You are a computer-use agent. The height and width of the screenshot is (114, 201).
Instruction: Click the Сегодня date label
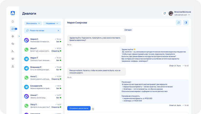(x=128, y=30)
